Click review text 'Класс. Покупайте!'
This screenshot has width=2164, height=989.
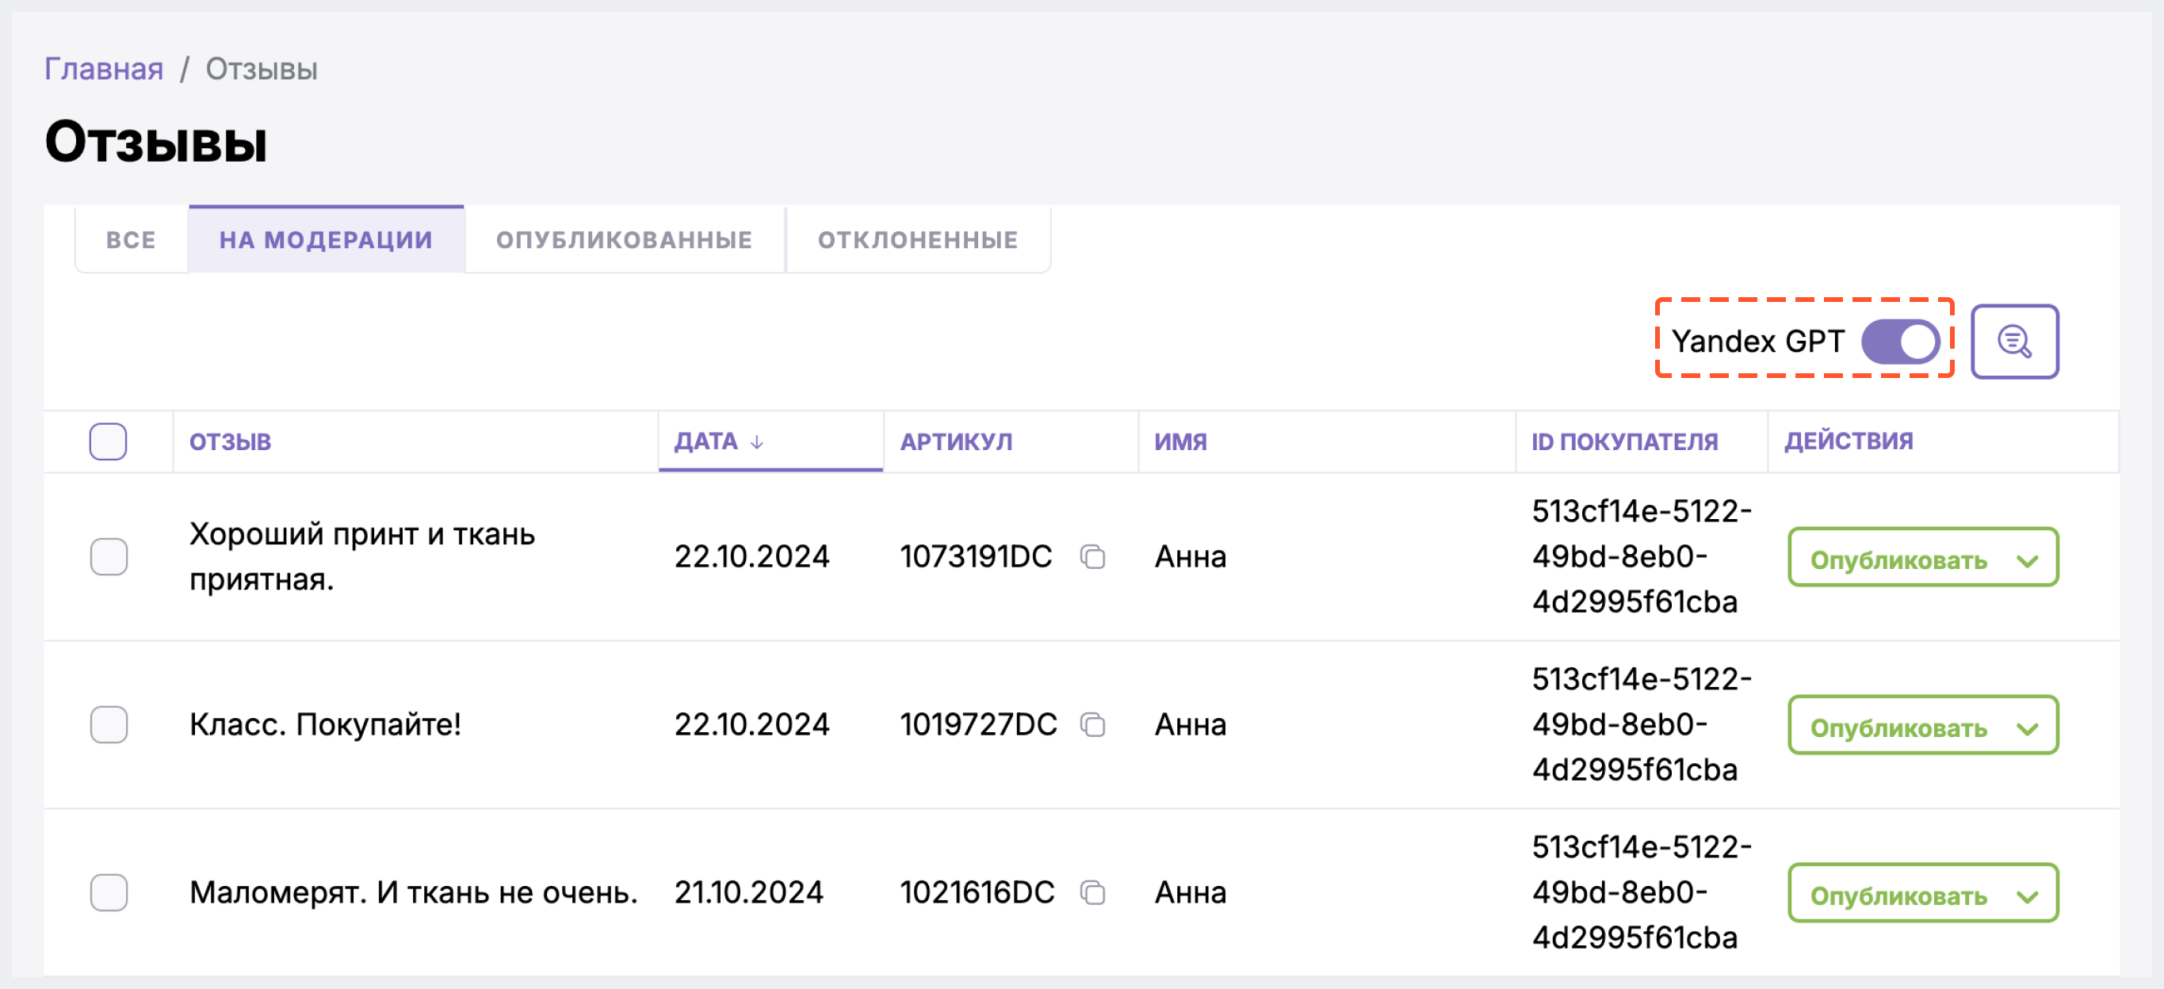(325, 724)
